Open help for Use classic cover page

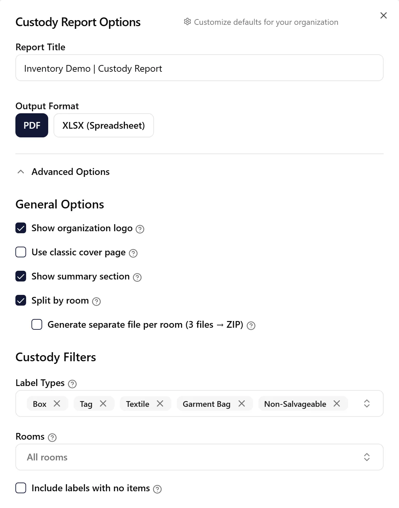[x=133, y=253]
